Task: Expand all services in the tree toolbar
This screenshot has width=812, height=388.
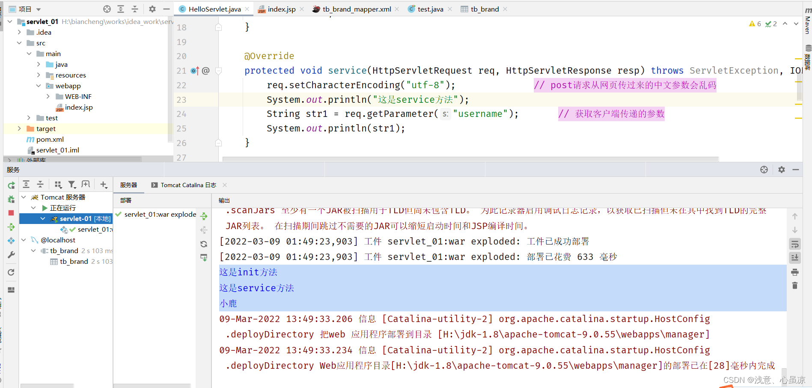Action: [x=26, y=184]
